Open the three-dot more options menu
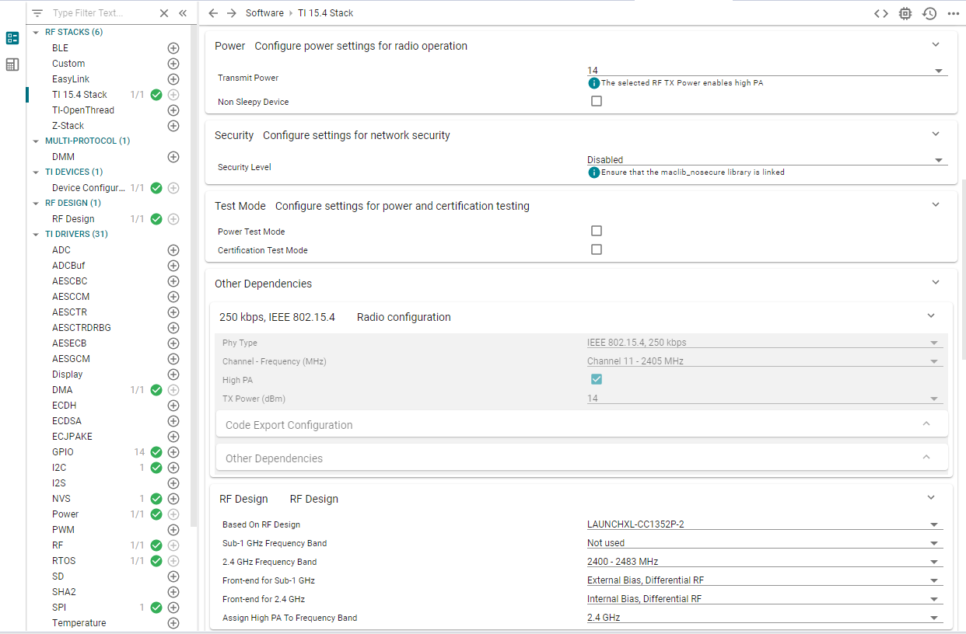Viewport: 966px width, 634px height. pyautogui.click(x=954, y=13)
